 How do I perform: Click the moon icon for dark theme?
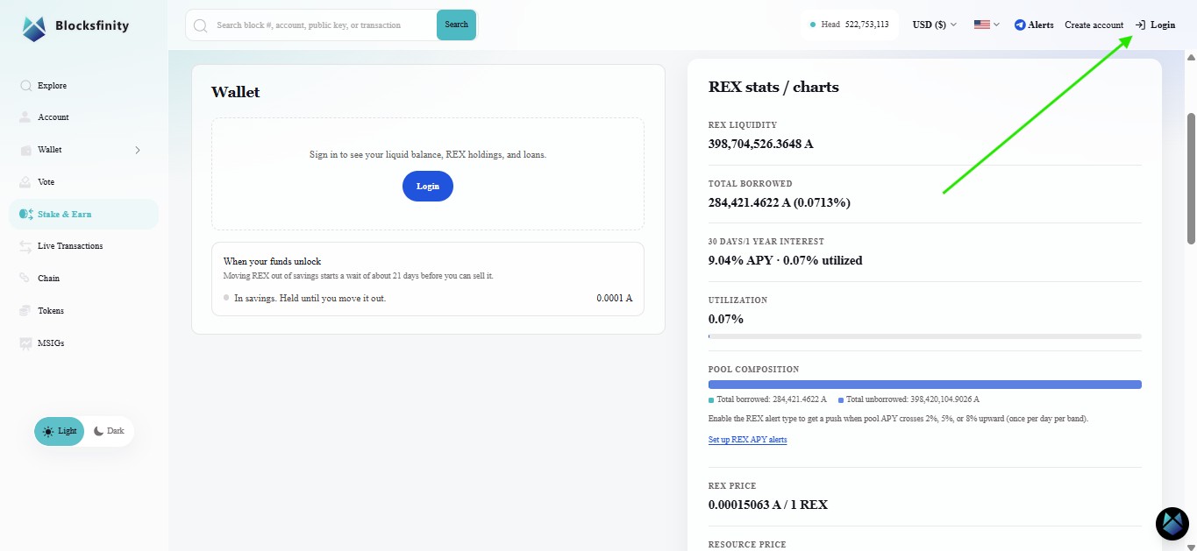98,431
